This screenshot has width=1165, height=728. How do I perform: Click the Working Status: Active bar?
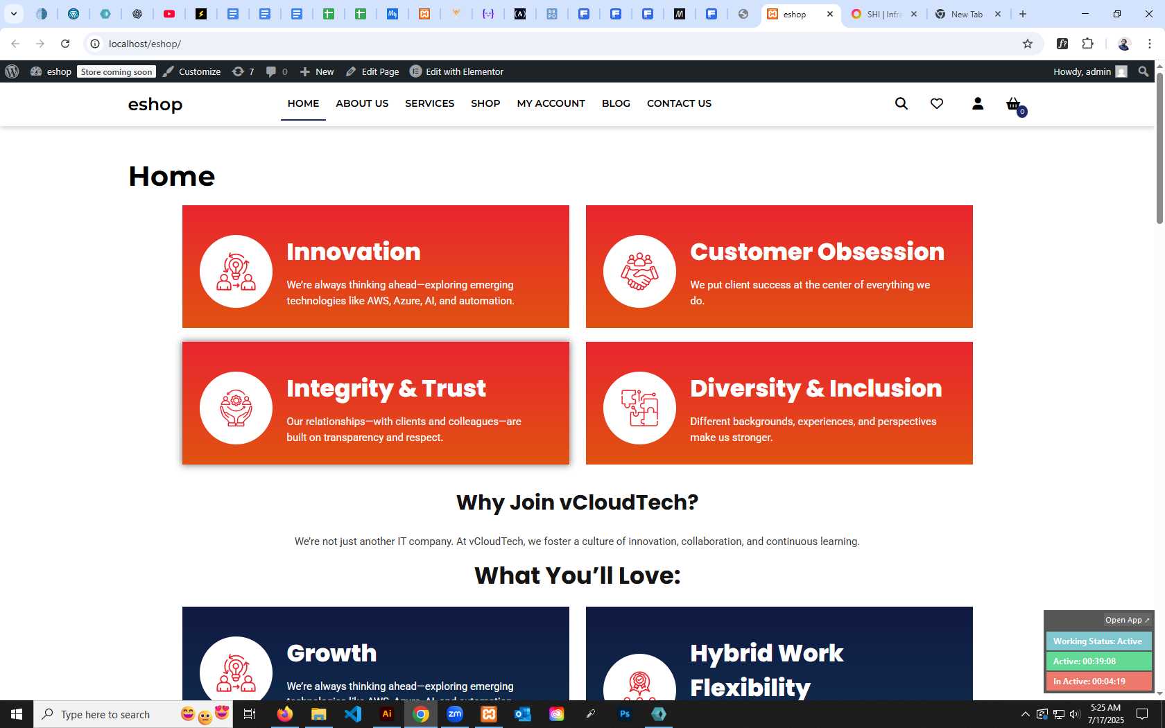[1098, 641]
